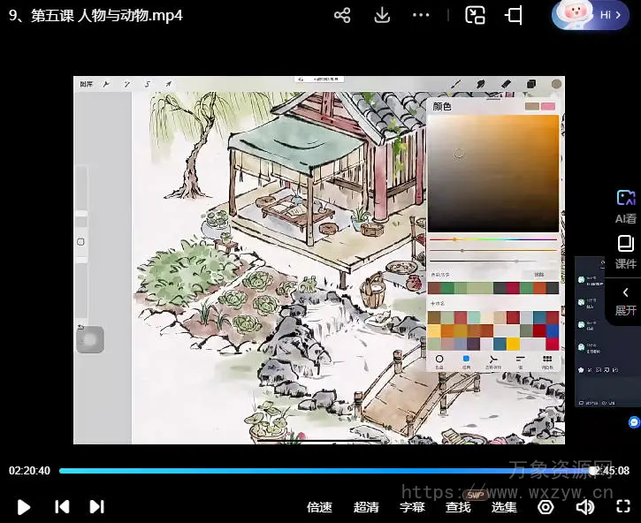641x523 pixels.
Task: Open the 课件 courseware panel
Action: coord(626,252)
